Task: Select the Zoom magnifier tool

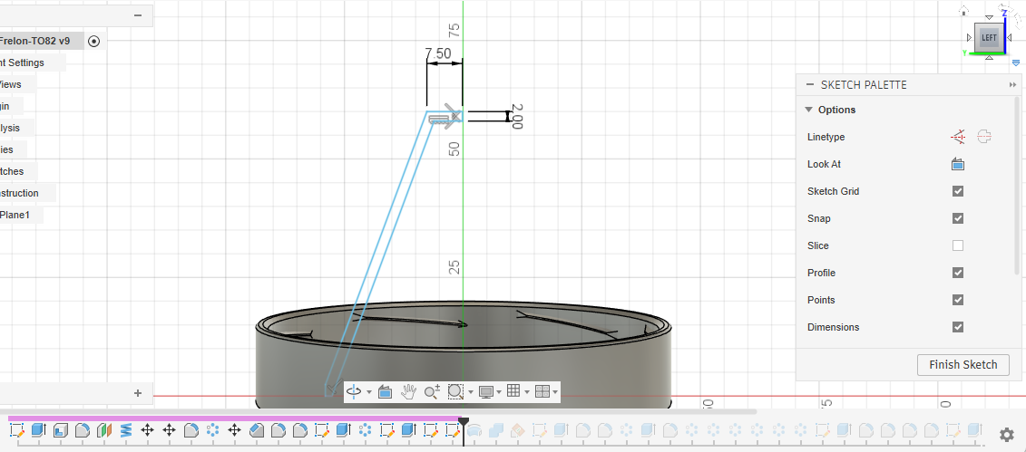Action: coord(432,391)
